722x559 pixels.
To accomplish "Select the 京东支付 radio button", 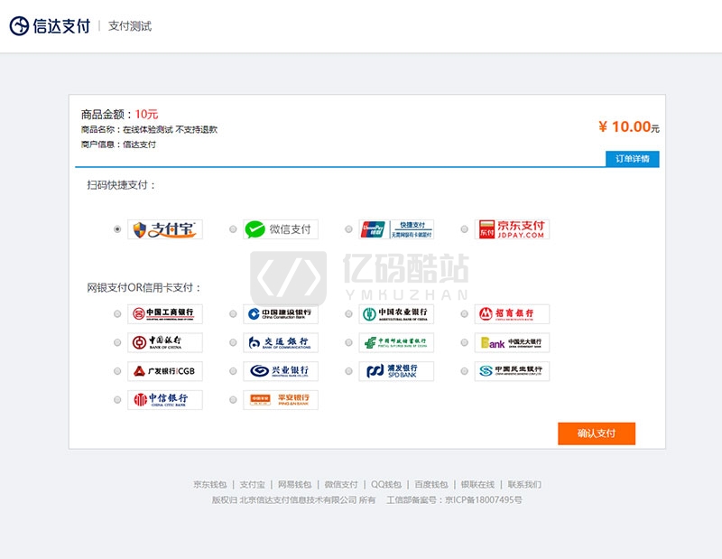I will tap(464, 229).
